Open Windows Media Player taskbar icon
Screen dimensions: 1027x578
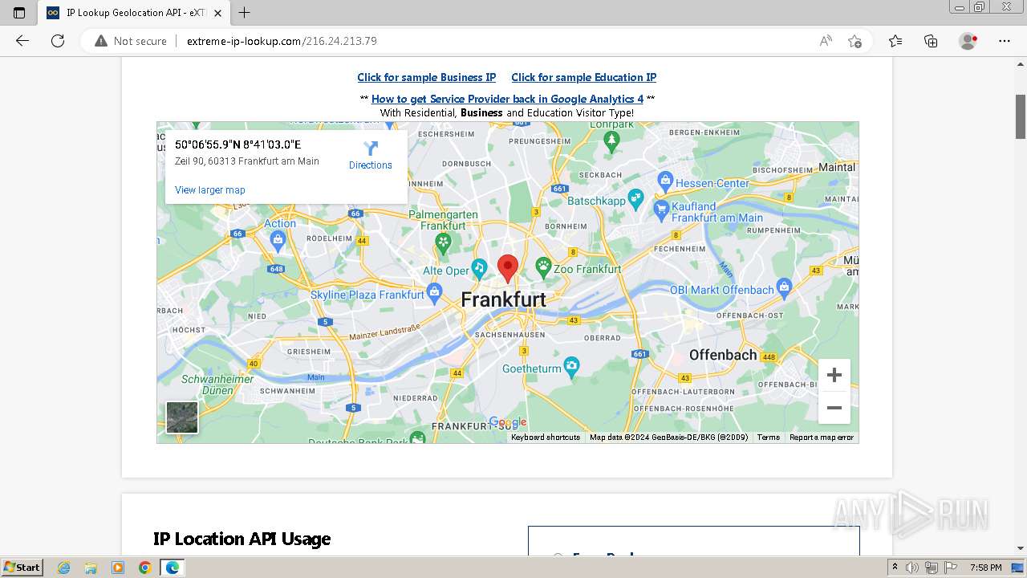tap(118, 568)
